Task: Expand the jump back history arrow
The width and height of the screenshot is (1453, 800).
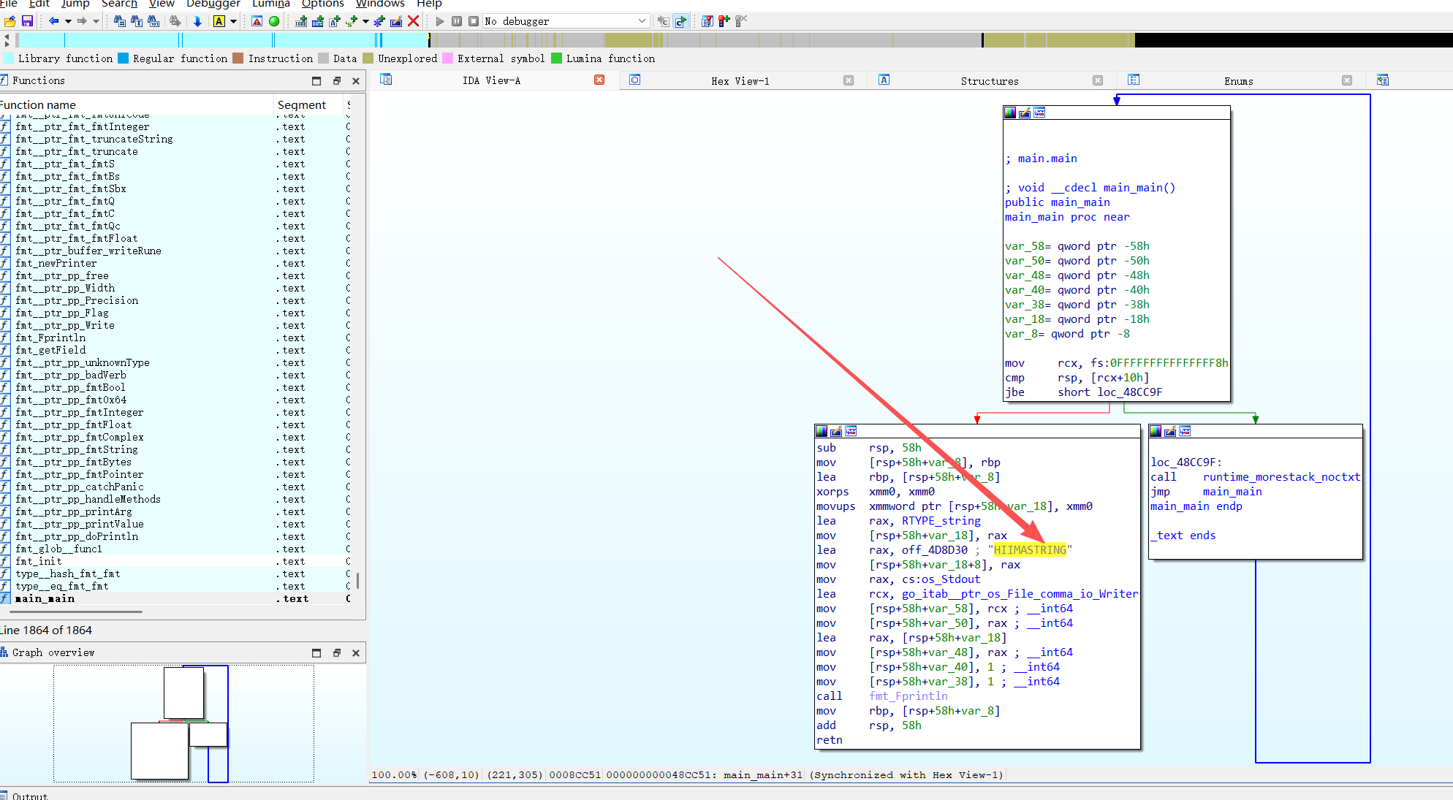Action: pyautogui.click(x=68, y=21)
